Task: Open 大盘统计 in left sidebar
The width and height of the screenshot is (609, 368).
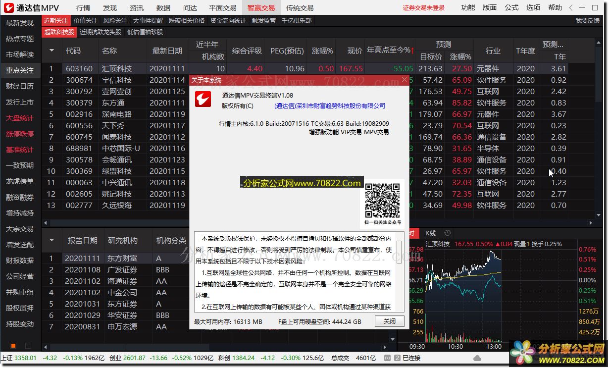Action: [x=20, y=118]
